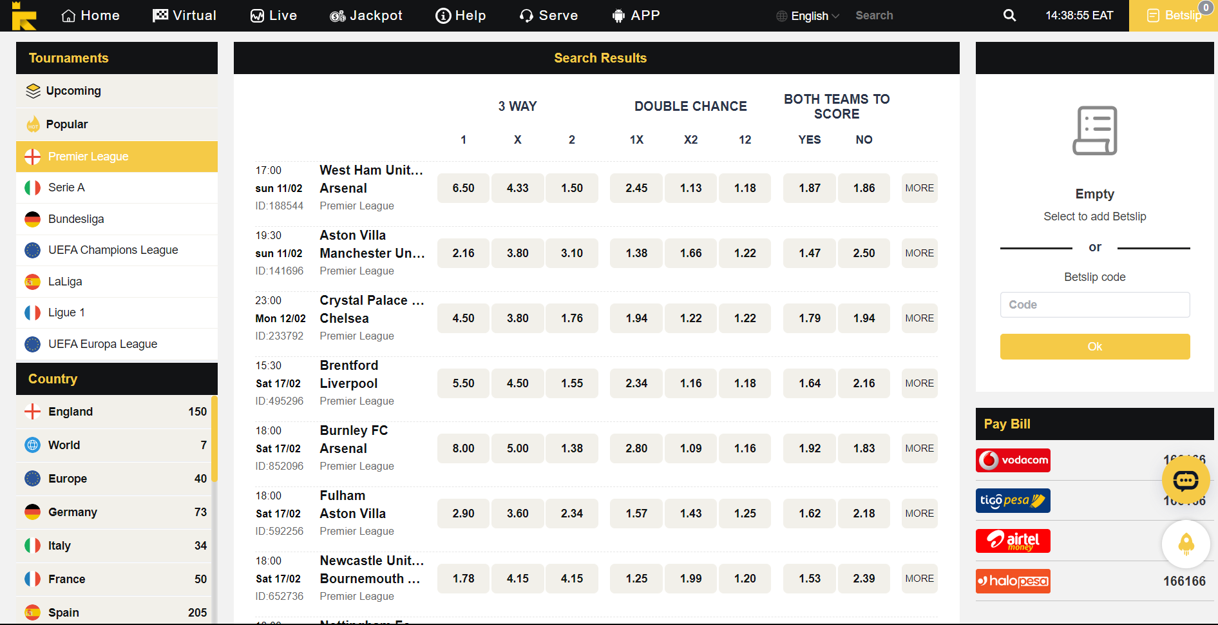1218x625 pixels.
Task: Open the Crystal Palace vs Chelsea match
Action: pos(372,309)
